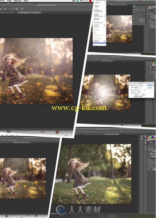Viewport: 156px width, 218px height.
Task: Pick a color from bottom-right Swatches panel
Action: click(152, 139)
